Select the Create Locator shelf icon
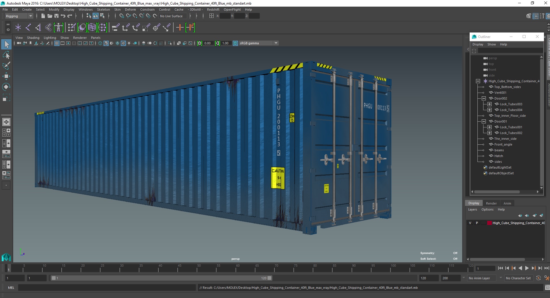The image size is (550, 298). tap(18, 28)
